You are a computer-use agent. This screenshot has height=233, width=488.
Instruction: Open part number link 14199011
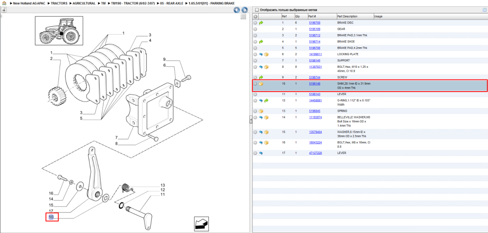pos(315,55)
